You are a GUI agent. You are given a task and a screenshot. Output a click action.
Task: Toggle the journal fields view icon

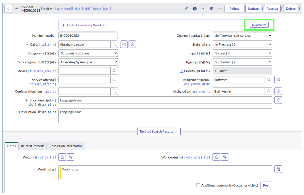[278, 169]
